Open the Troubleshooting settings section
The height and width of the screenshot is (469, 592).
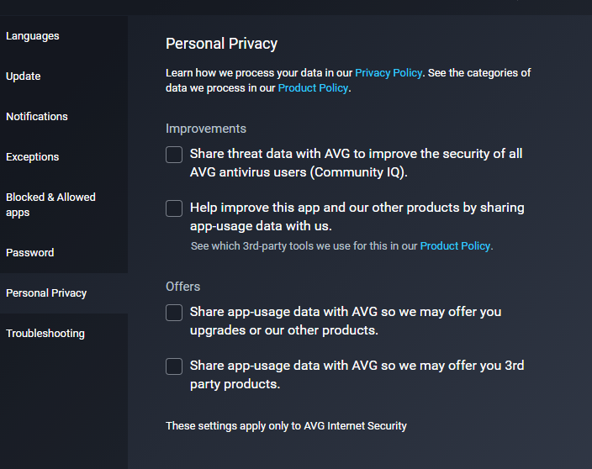[x=45, y=334]
